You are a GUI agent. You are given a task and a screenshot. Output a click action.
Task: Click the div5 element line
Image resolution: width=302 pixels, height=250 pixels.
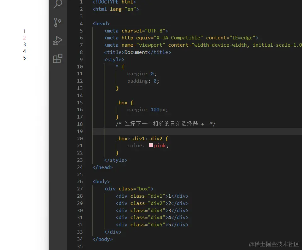coord(152,224)
